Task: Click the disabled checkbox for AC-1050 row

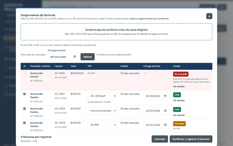Action: [24, 73]
